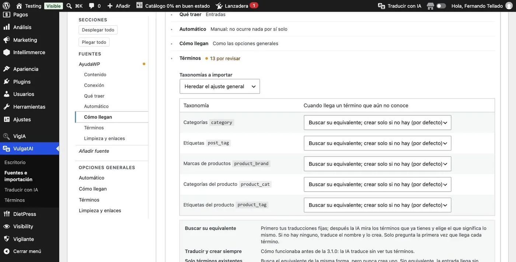The width and height of the screenshot is (516, 262).
Task: Toggle the switch next to the store icon
Action: click(x=441, y=6)
